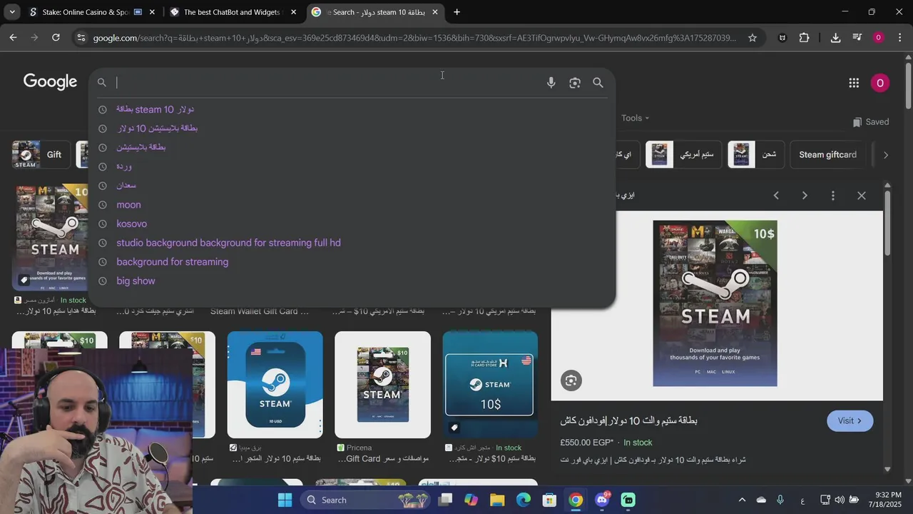The height and width of the screenshot is (514, 913).
Task: Show previous image in preview panel
Action: tap(776, 196)
